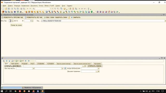Image resolution: width=166 pixels, height=93 pixels.
Task: Clear ОТКРЫТЬ ДОКУМЕНТ field with X
Action: click(85, 66)
